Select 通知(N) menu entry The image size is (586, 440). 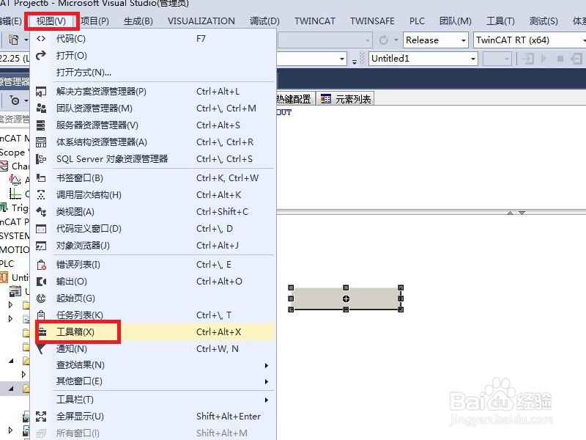[x=152, y=349]
